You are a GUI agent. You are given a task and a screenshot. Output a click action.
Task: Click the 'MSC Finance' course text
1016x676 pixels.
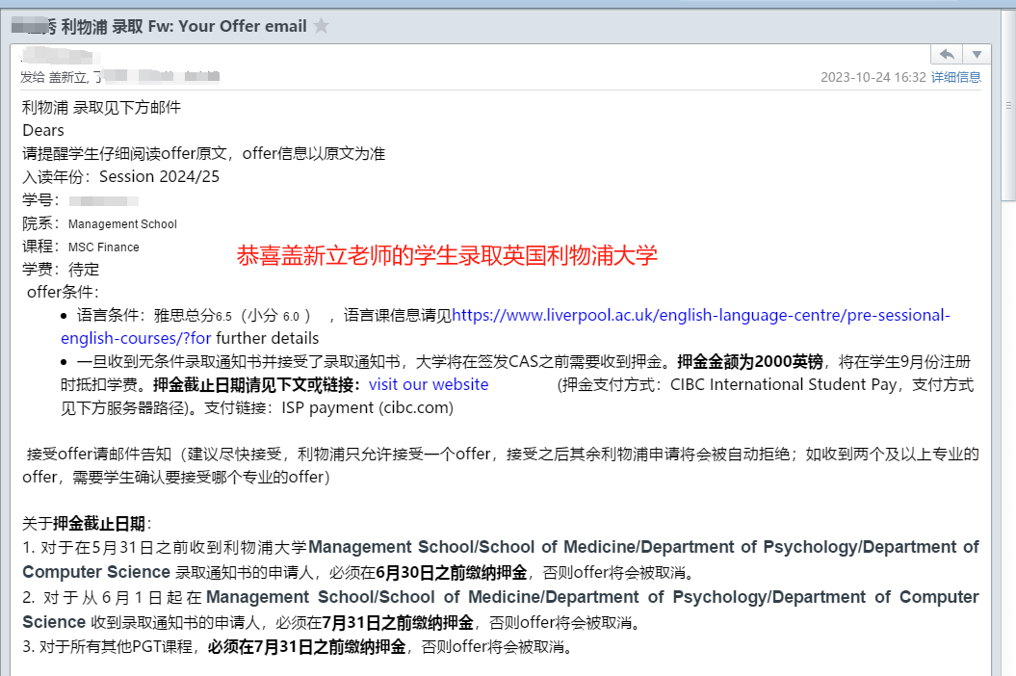pyautogui.click(x=103, y=247)
